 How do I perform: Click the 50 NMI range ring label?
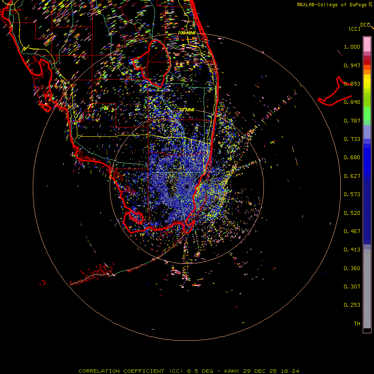(x=187, y=110)
